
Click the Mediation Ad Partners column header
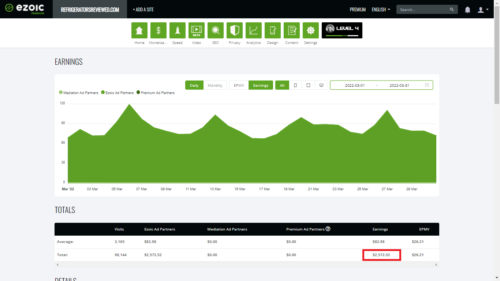click(x=227, y=229)
